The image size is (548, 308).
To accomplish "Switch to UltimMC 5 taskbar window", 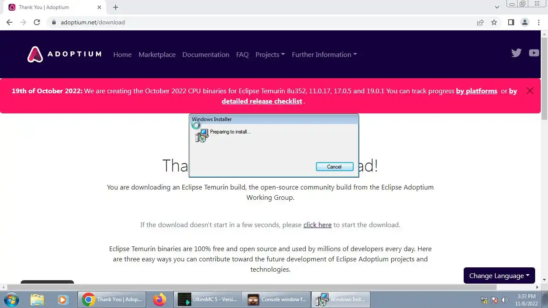I will (208, 299).
